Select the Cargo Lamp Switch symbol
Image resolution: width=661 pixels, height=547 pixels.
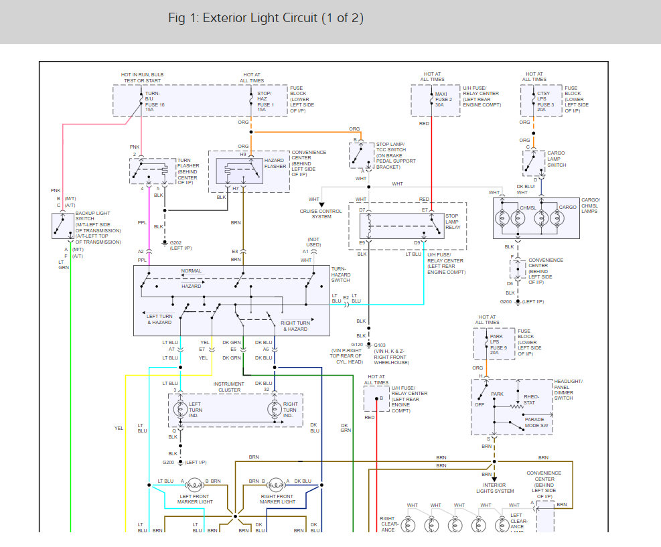[534, 163]
